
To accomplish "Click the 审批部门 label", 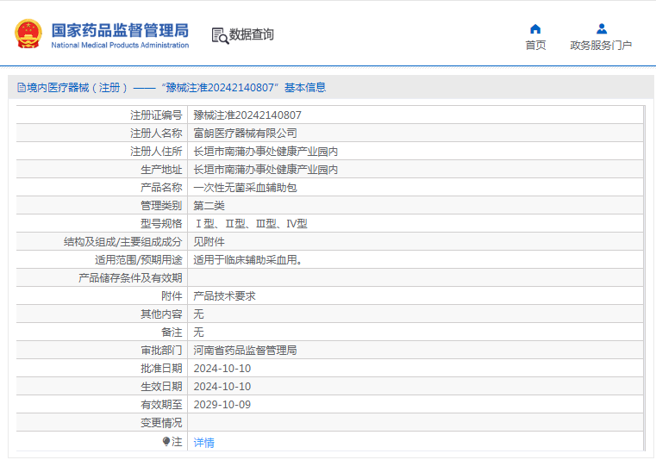I will (161, 351).
